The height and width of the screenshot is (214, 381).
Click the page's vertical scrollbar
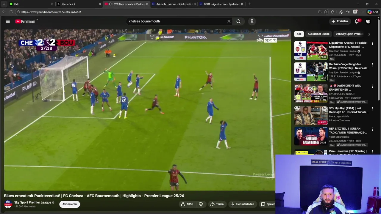click(379, 59)
